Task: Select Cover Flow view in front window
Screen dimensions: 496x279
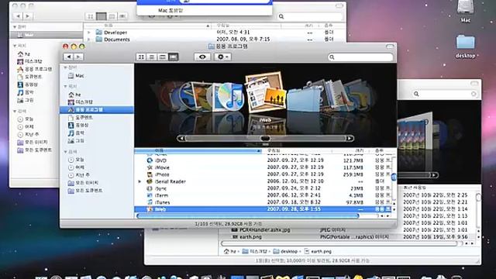Action: [x=174, y=57]
